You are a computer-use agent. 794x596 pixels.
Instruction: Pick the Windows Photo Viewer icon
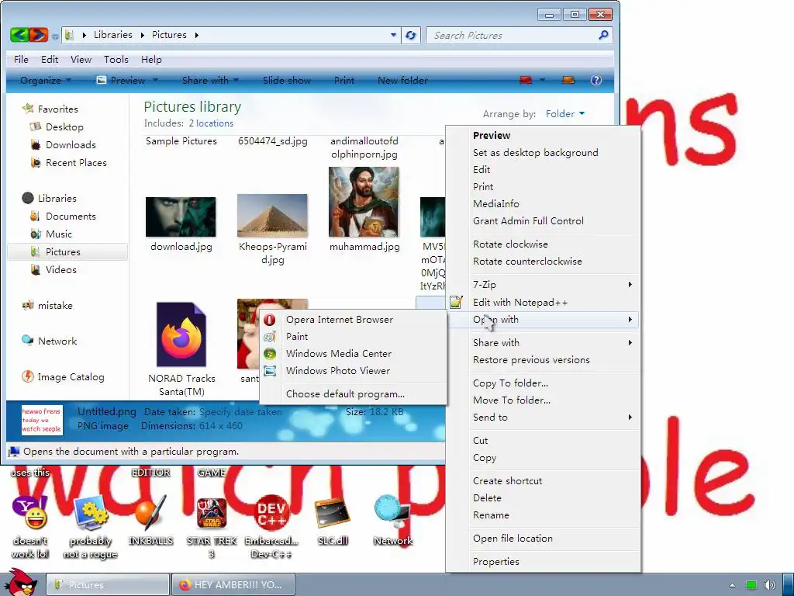tap(270, 371)
